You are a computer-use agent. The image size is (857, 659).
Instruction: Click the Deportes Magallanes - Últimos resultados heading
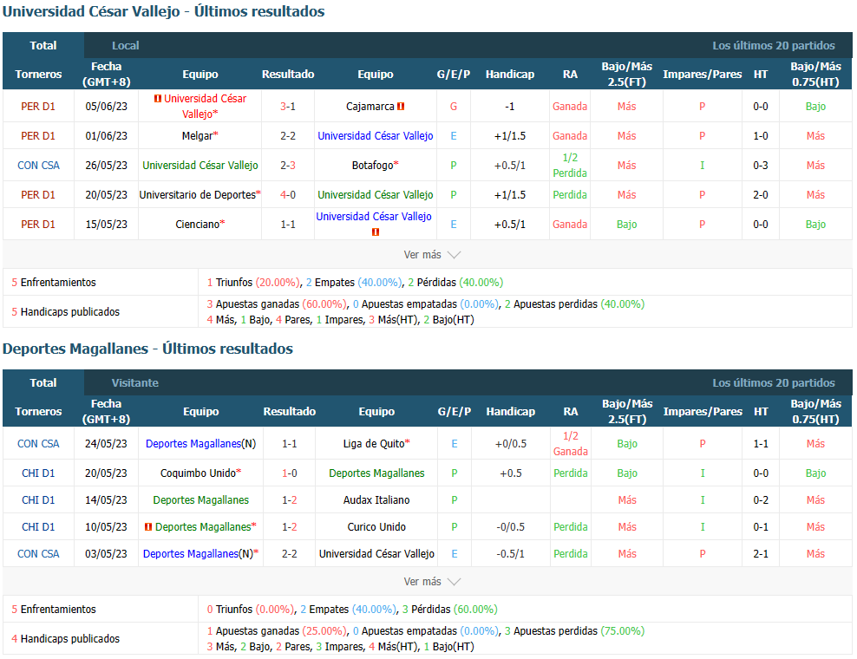pyautogui.click(x=147, y=349)
